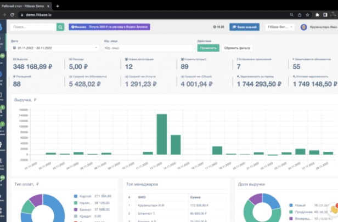
Task: Toggle the Картой legend item in Тип оплат
Action: (85, 196)
